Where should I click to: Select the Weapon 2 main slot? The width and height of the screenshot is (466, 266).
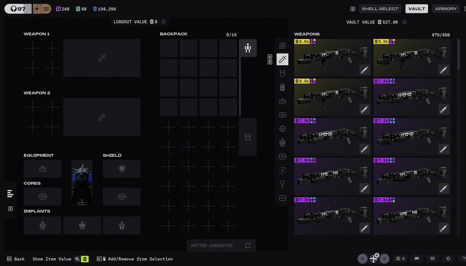[102, 117]
